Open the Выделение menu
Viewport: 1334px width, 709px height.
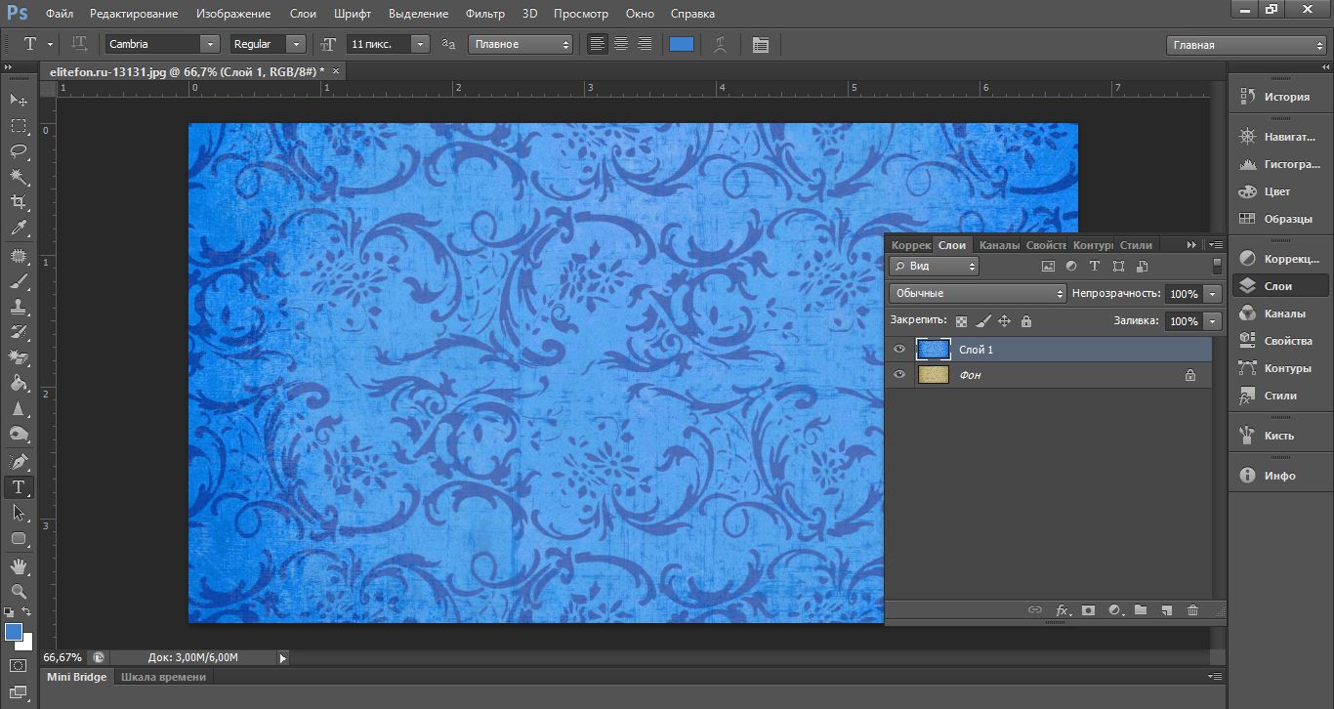[418, 14]
